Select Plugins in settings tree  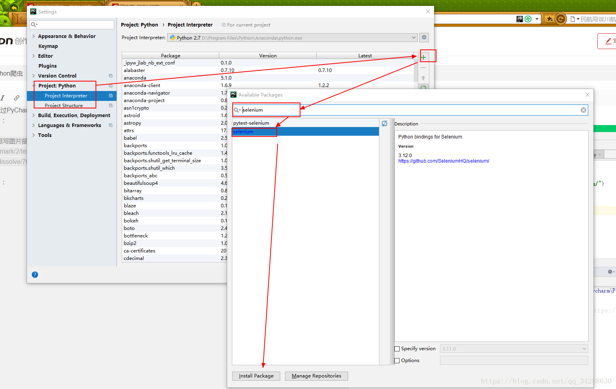[x=48, y=66]
